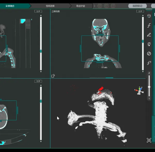Select the pencil draw tool
This screenshot has height=152, width=155.
point(149,35)
